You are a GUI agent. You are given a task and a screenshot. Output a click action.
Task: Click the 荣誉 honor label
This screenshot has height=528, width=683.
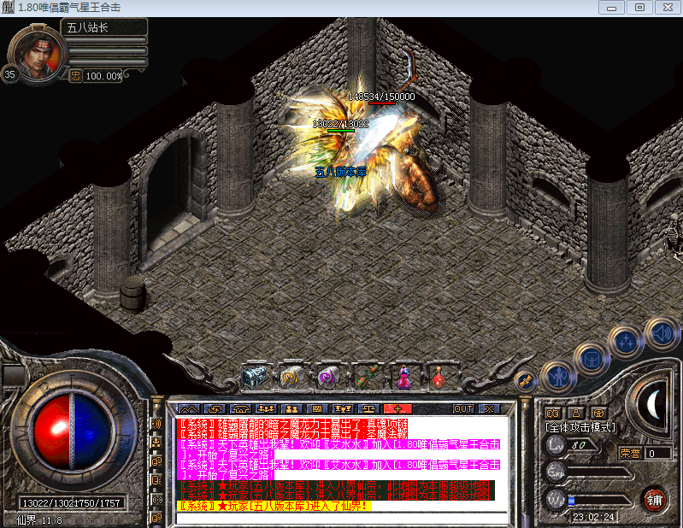[630, 454]
